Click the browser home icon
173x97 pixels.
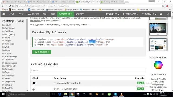click(x=13, y=6)
